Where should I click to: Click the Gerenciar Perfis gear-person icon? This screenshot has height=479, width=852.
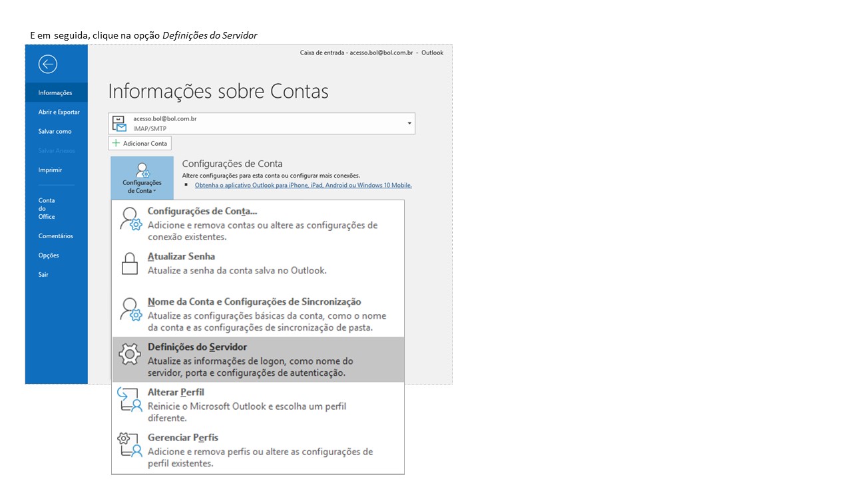click(x=130, y=444)
